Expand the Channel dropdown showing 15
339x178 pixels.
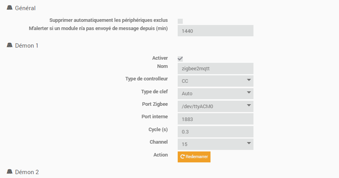click(215, 144)
